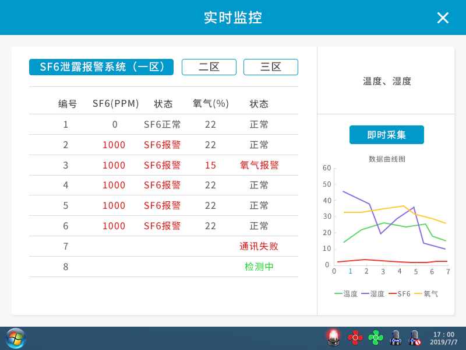Click the SF6 legend entry with the red line
The width and height of the screenshot is (466, 350).
(x=400, y=294)
